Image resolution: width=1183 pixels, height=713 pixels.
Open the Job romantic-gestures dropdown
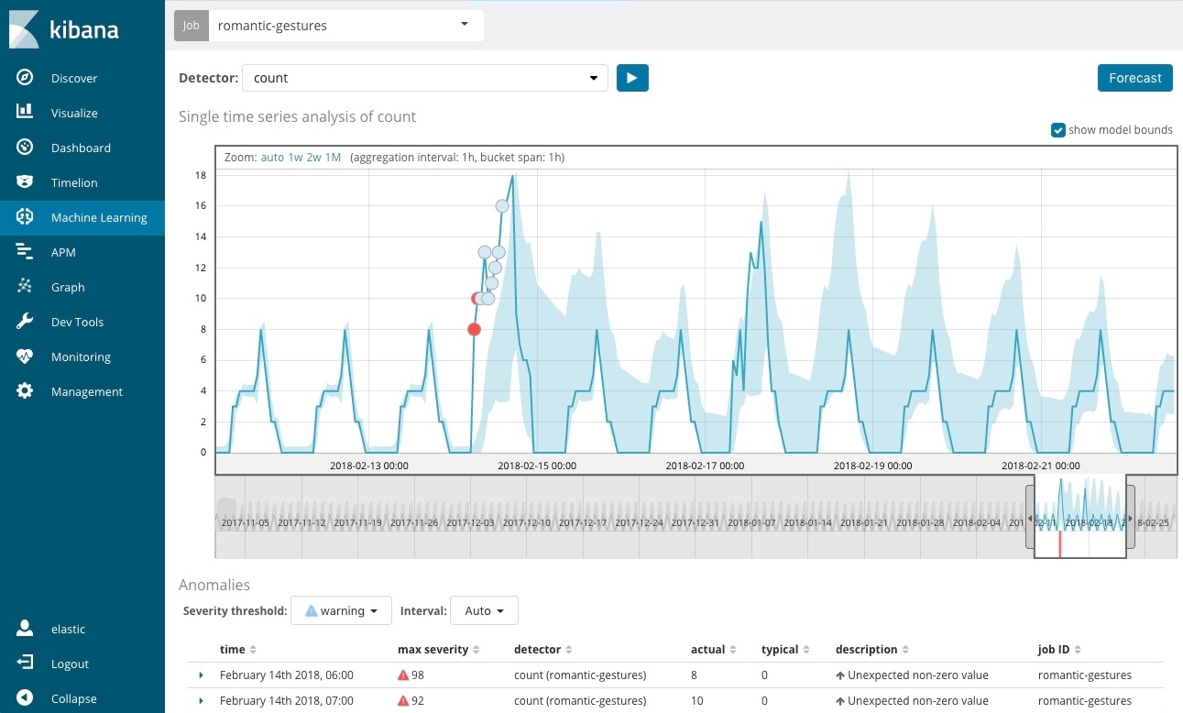[x=346, y=26]
